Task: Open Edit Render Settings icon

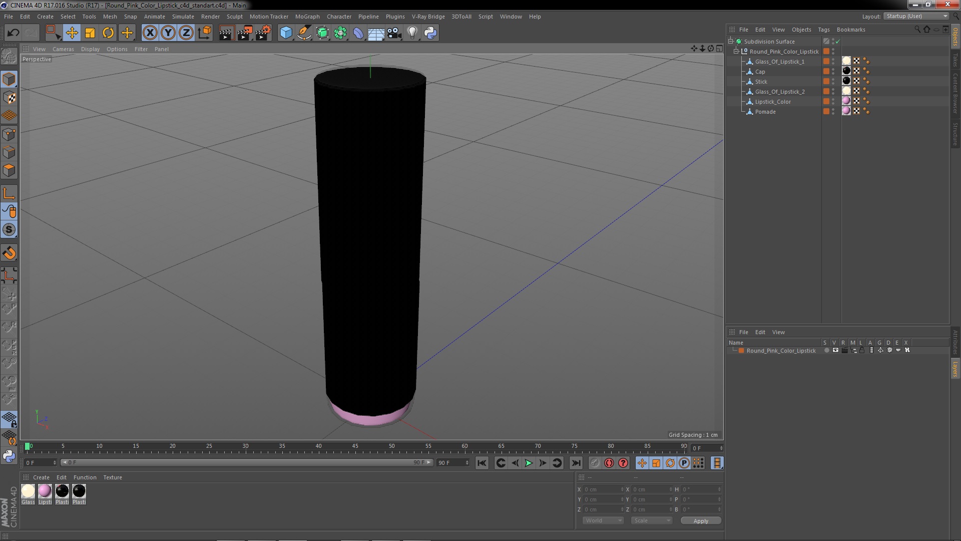Action: 263,33
